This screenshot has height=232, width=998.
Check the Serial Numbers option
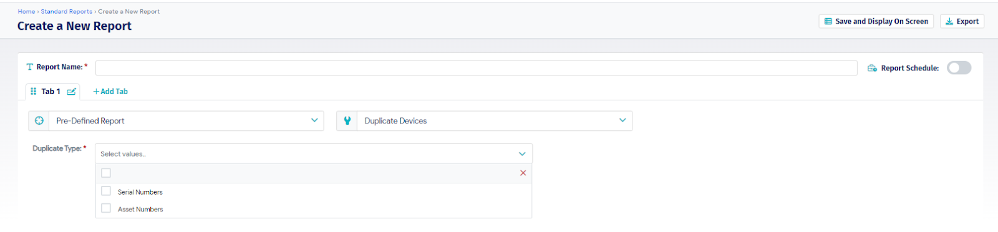pos(106,191)
